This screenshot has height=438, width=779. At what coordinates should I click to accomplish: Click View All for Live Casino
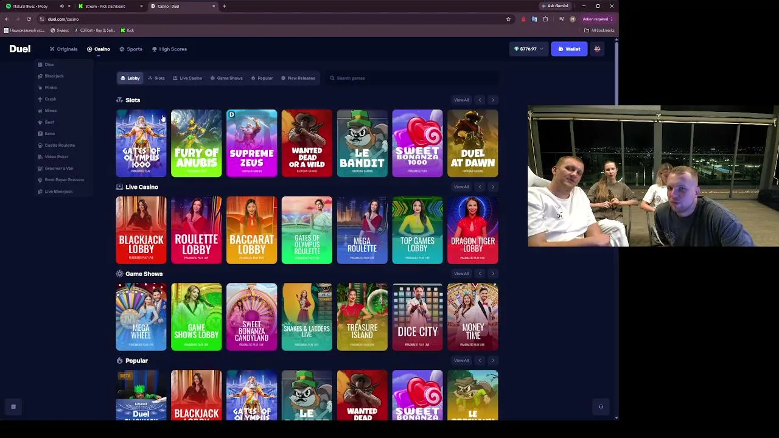(x=461, y=187)
